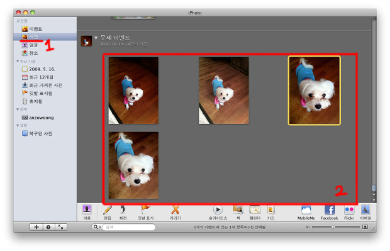This screenshot has width=390, height=251.
Task: Click the scroll down arrow
Action: point(374,200)
